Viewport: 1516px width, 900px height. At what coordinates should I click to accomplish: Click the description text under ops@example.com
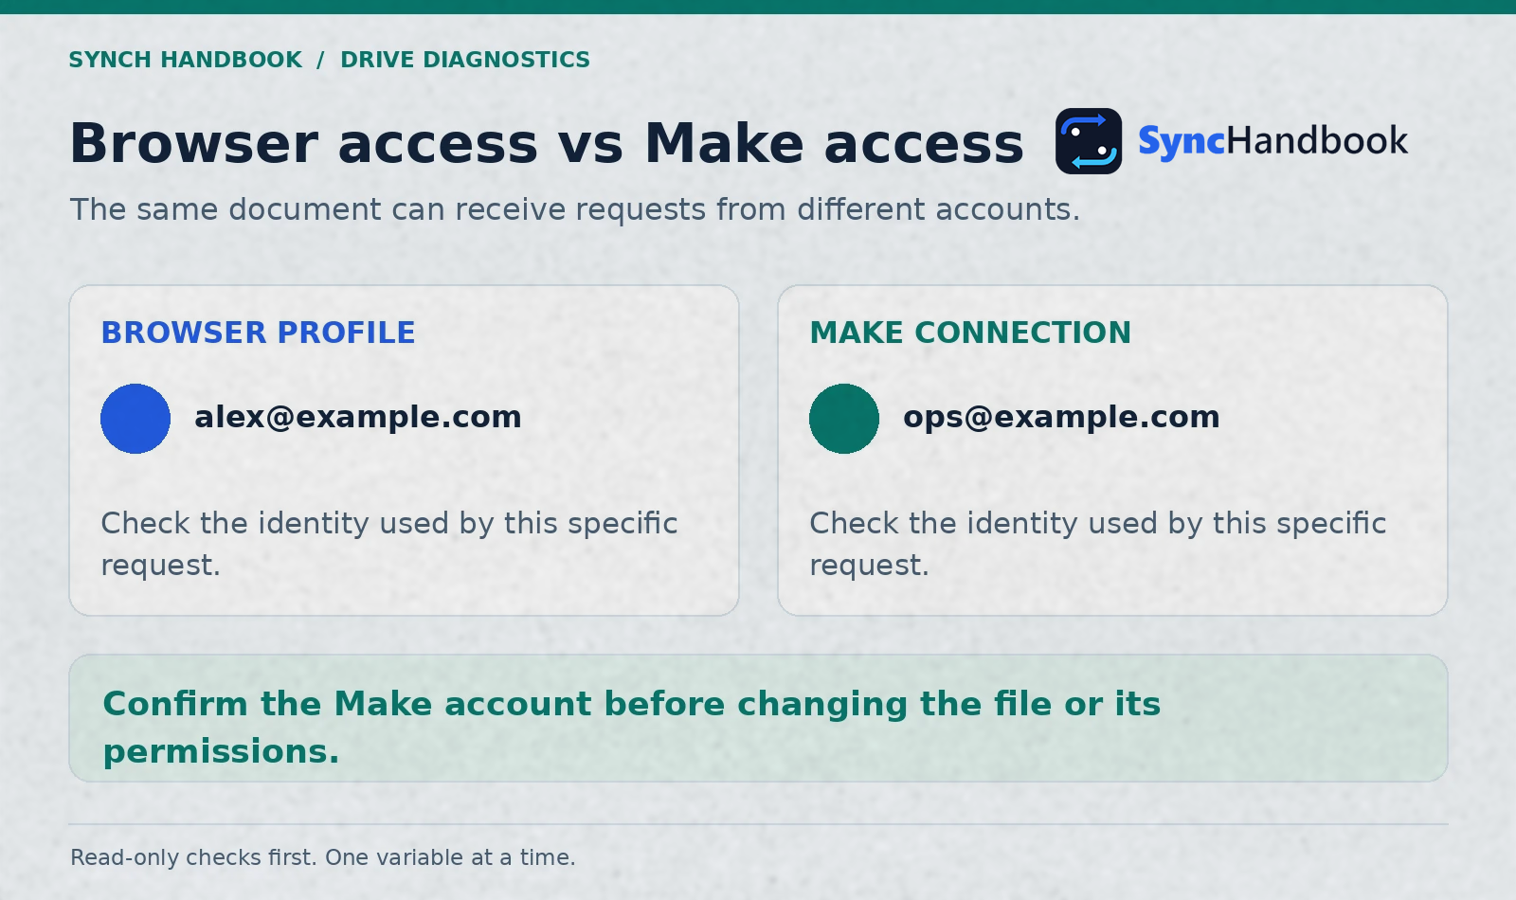(x=1098, y=544)
